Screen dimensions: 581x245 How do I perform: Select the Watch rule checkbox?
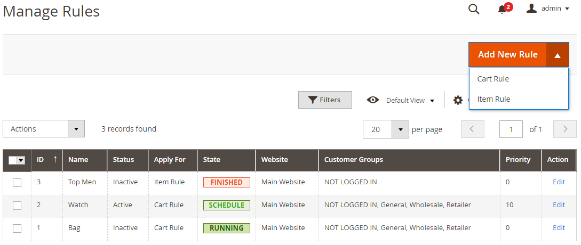[x=17, y=205]
